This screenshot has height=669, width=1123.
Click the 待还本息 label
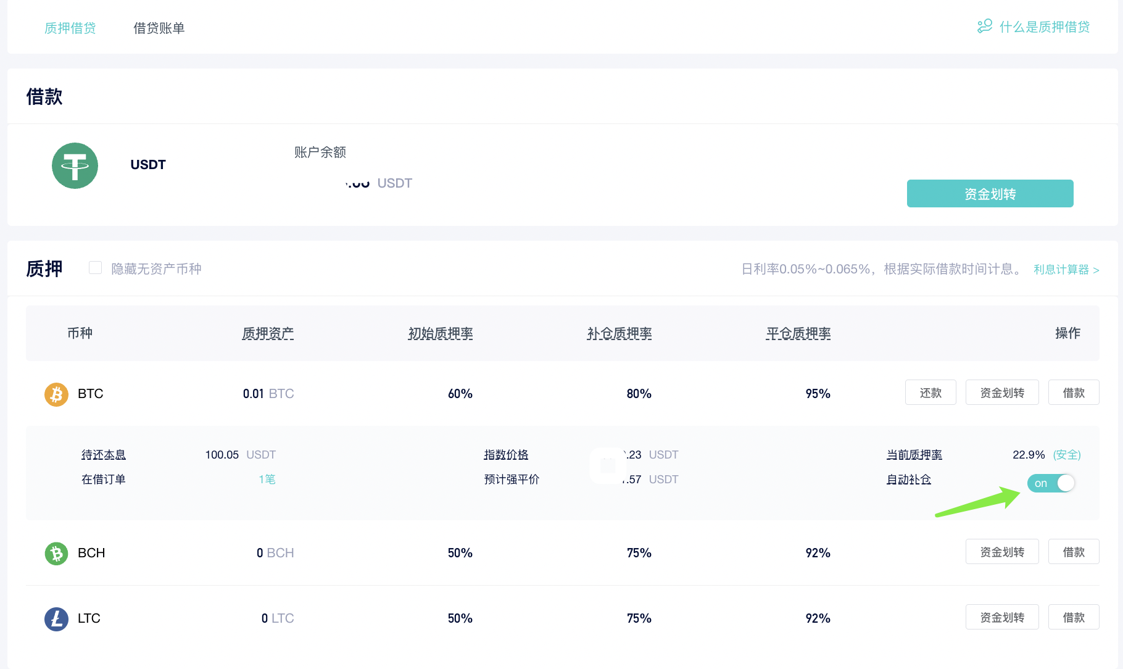(104, 455)
